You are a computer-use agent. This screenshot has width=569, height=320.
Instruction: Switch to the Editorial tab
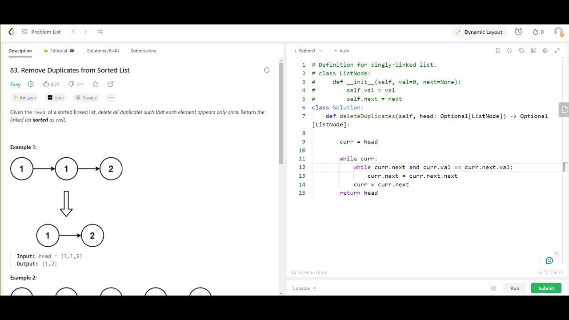[59, 51]
